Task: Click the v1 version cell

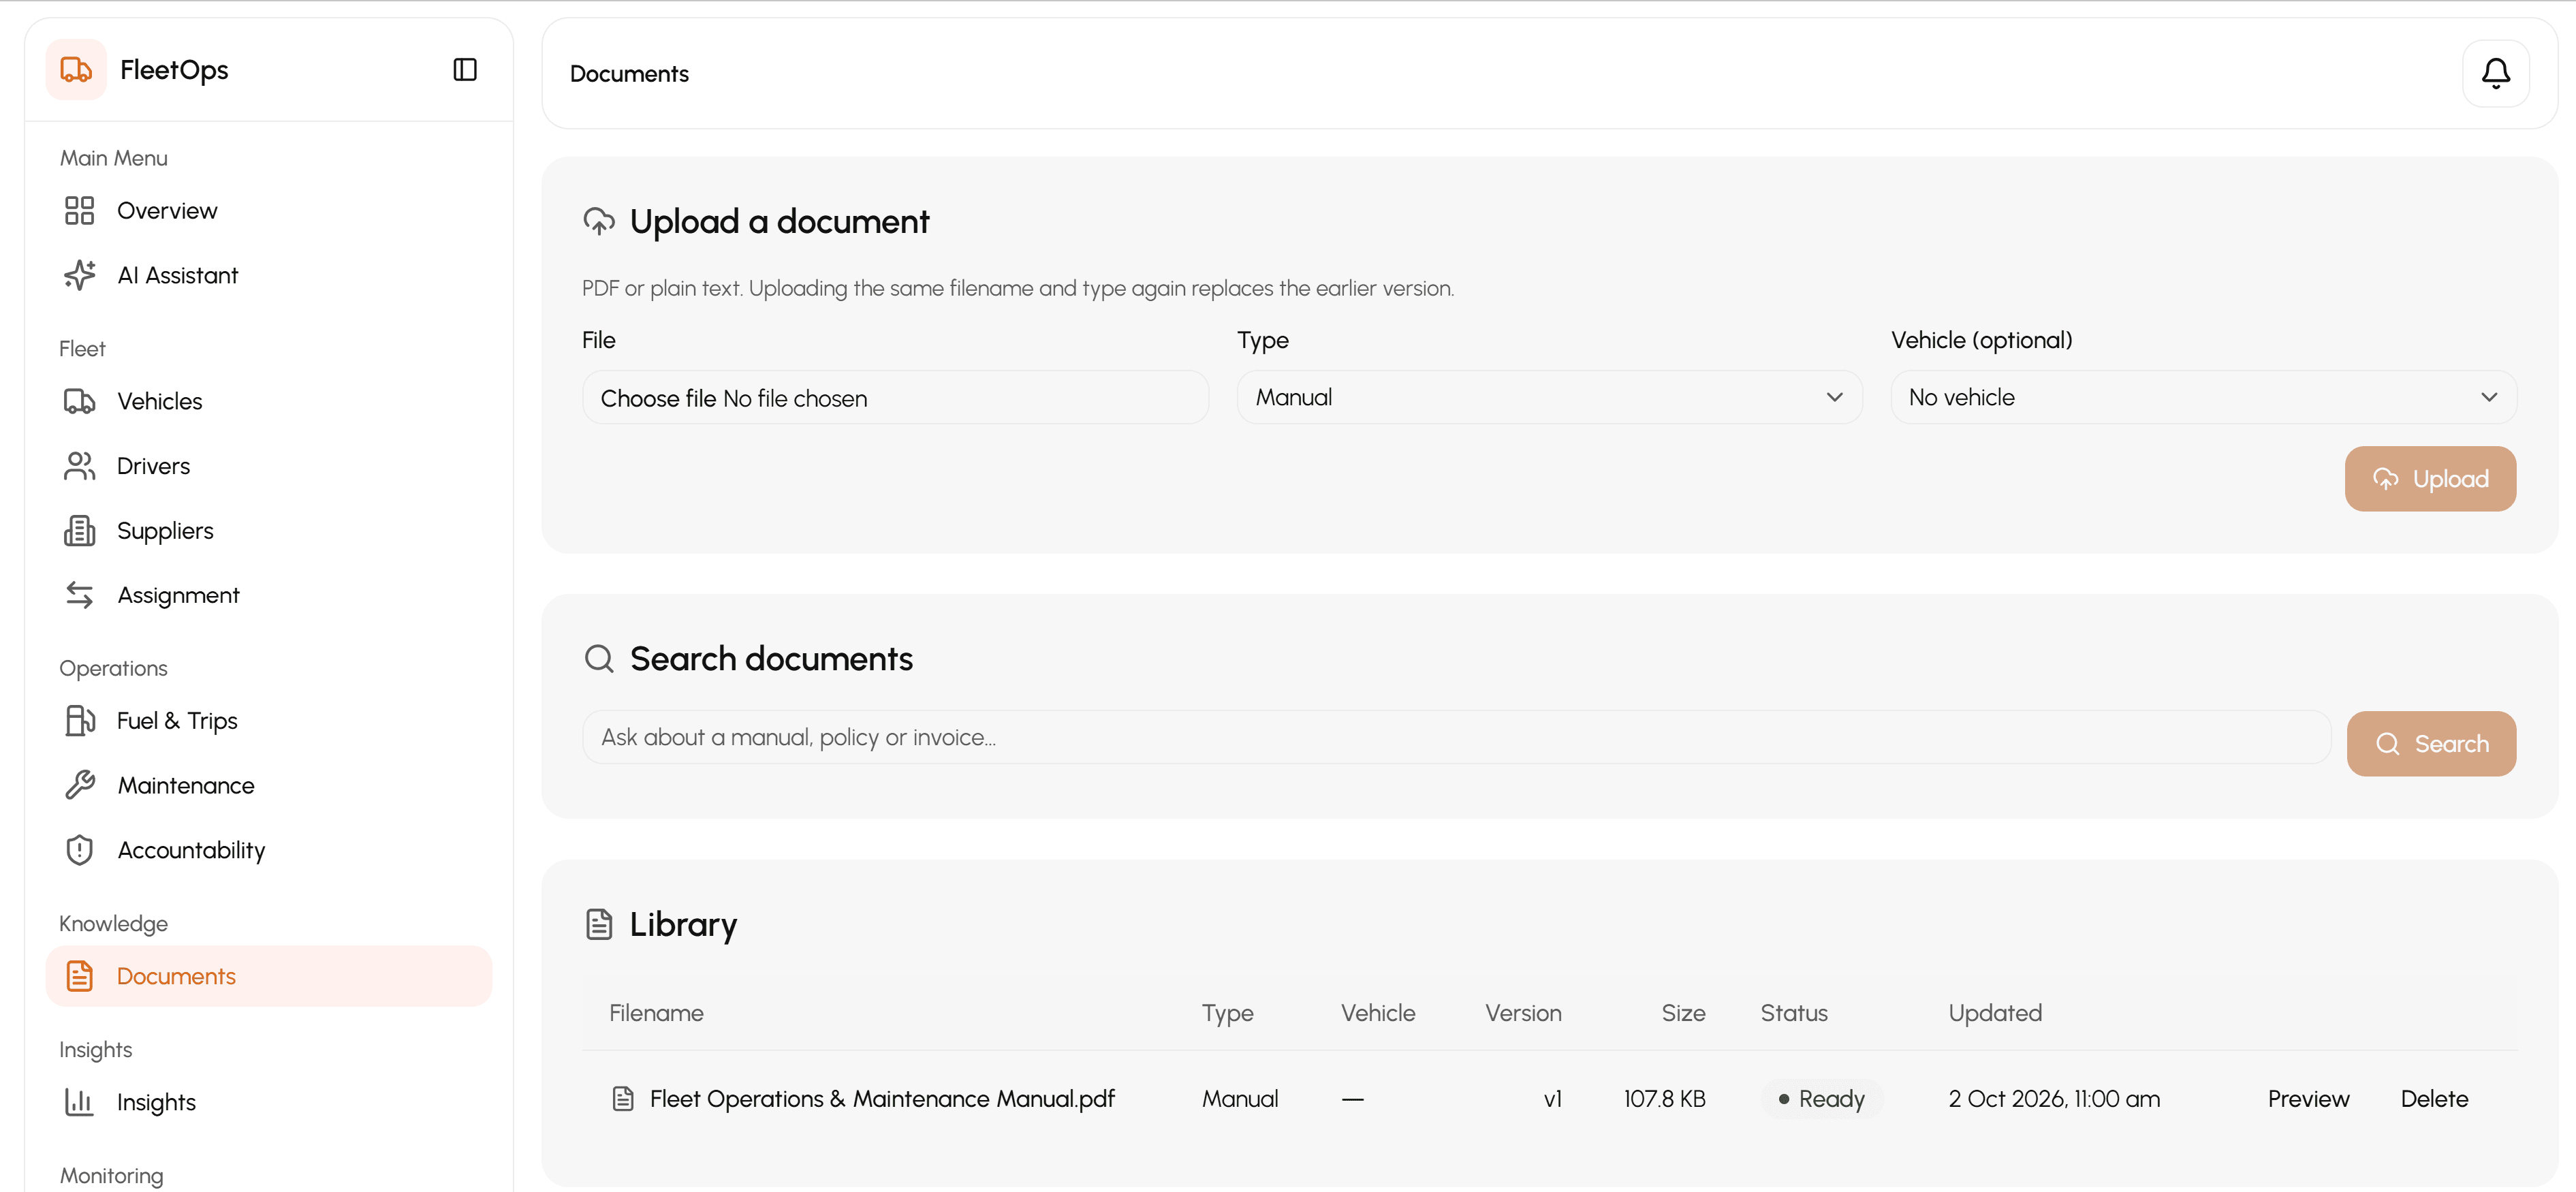Action: click(x=1552, y=1099)
